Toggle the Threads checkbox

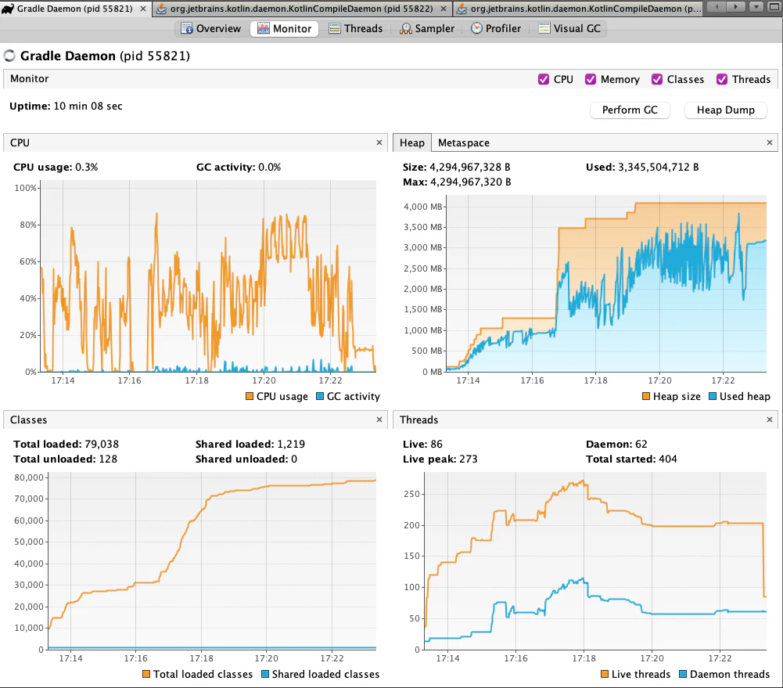(721, 79)
